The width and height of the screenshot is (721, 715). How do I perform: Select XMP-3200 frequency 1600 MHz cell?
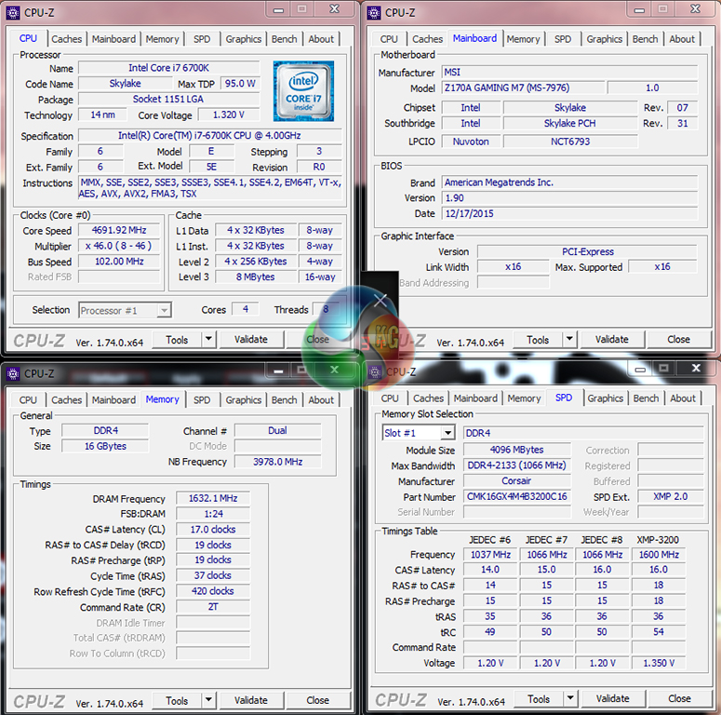coord(659,555)
